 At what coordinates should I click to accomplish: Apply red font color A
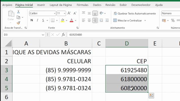pos(71,20)
